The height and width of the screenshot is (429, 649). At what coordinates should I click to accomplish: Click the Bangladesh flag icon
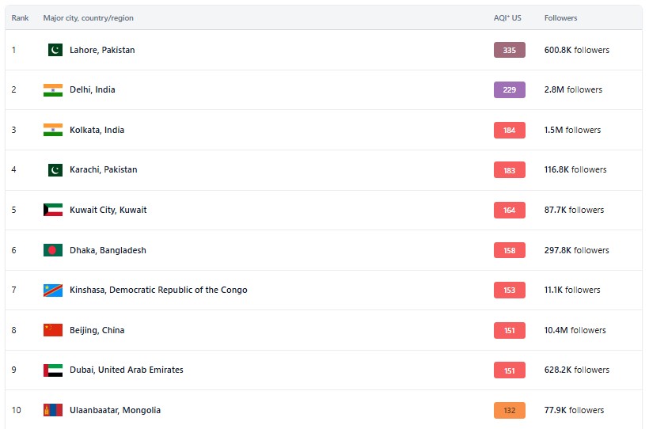[53, 250]
